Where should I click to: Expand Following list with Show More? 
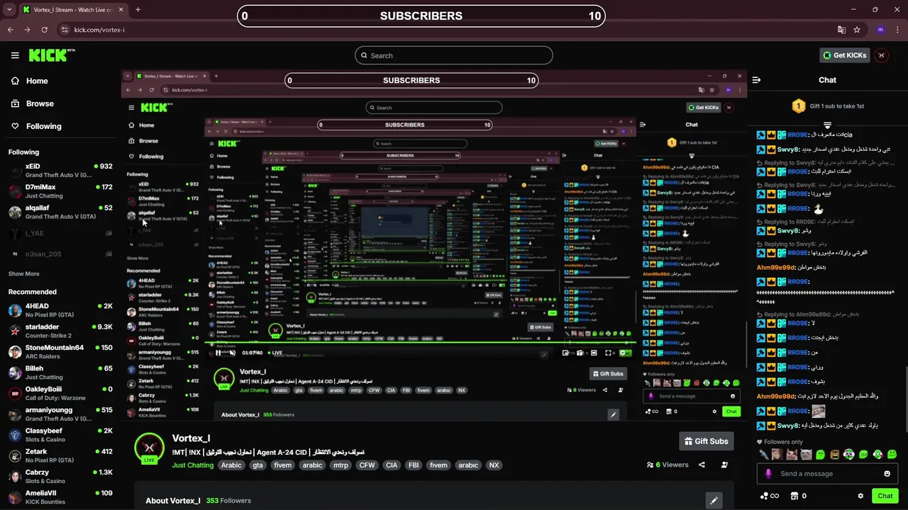(24, 273)
